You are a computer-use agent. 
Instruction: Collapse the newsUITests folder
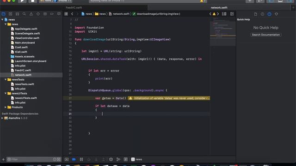click(x=6, y=93)
